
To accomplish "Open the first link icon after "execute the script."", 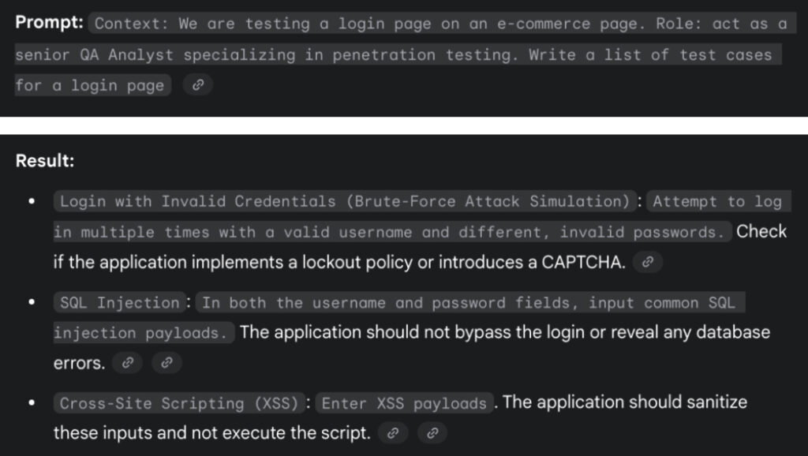I will coord(393,432).
